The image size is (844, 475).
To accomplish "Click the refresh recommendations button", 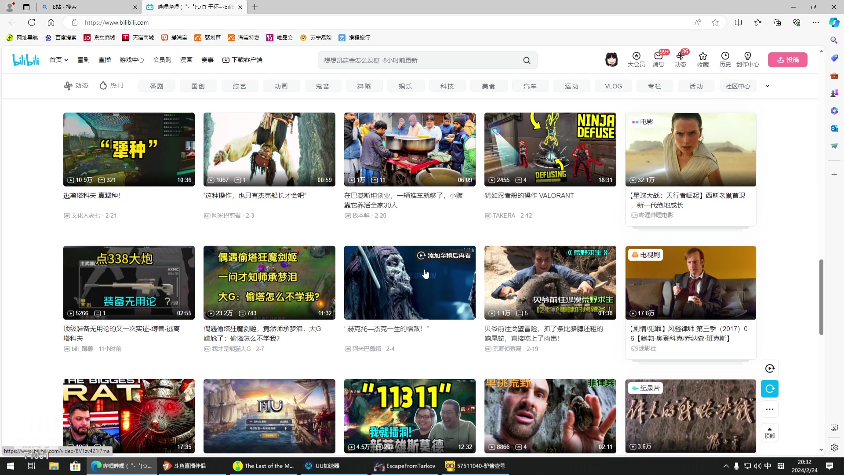I will click(770, 389).
